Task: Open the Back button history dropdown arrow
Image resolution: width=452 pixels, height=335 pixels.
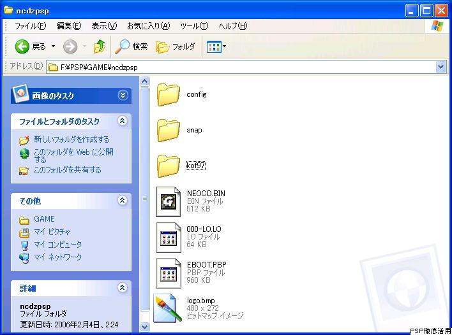Action: 54,46
